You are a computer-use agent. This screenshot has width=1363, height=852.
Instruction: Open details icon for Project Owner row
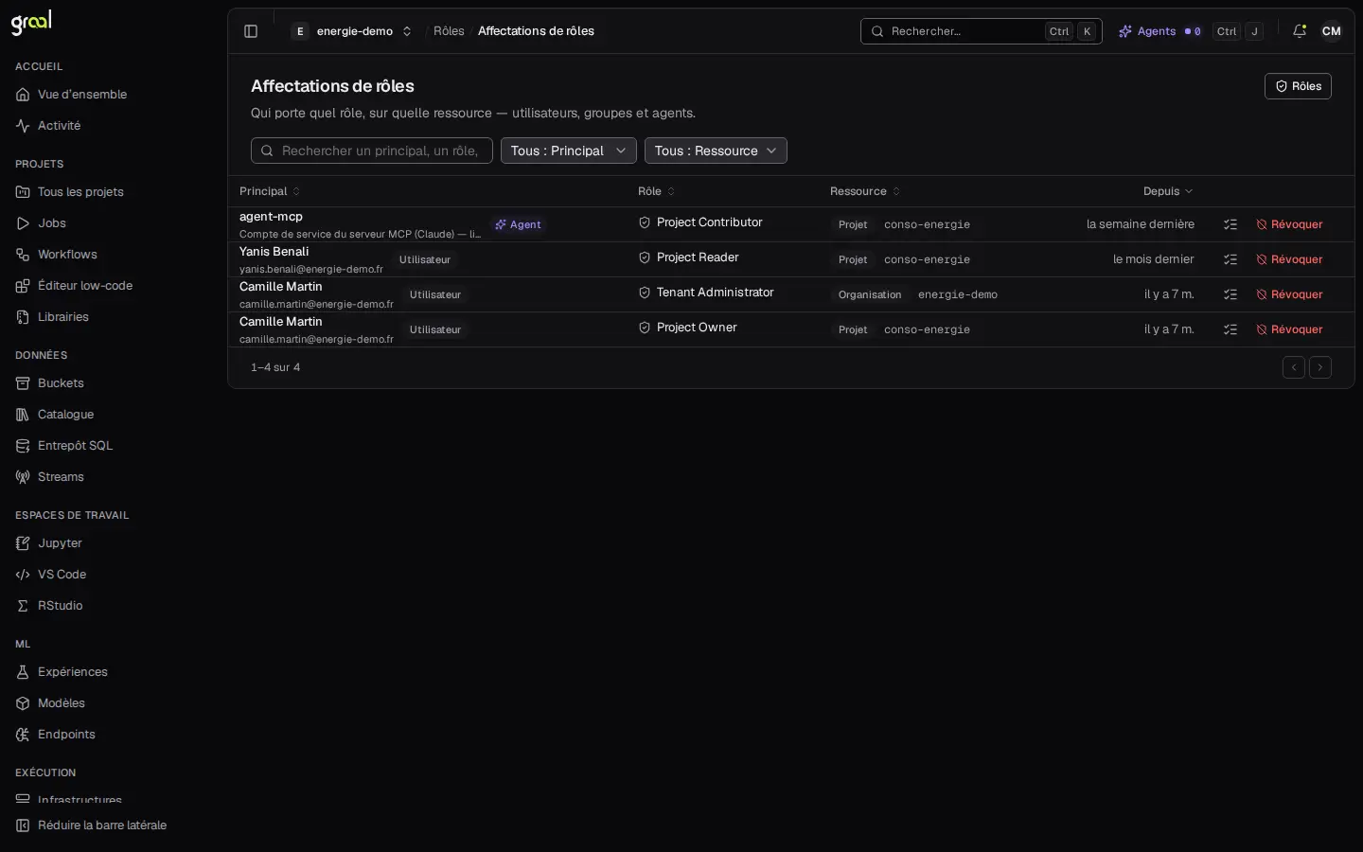(1230, 329)
